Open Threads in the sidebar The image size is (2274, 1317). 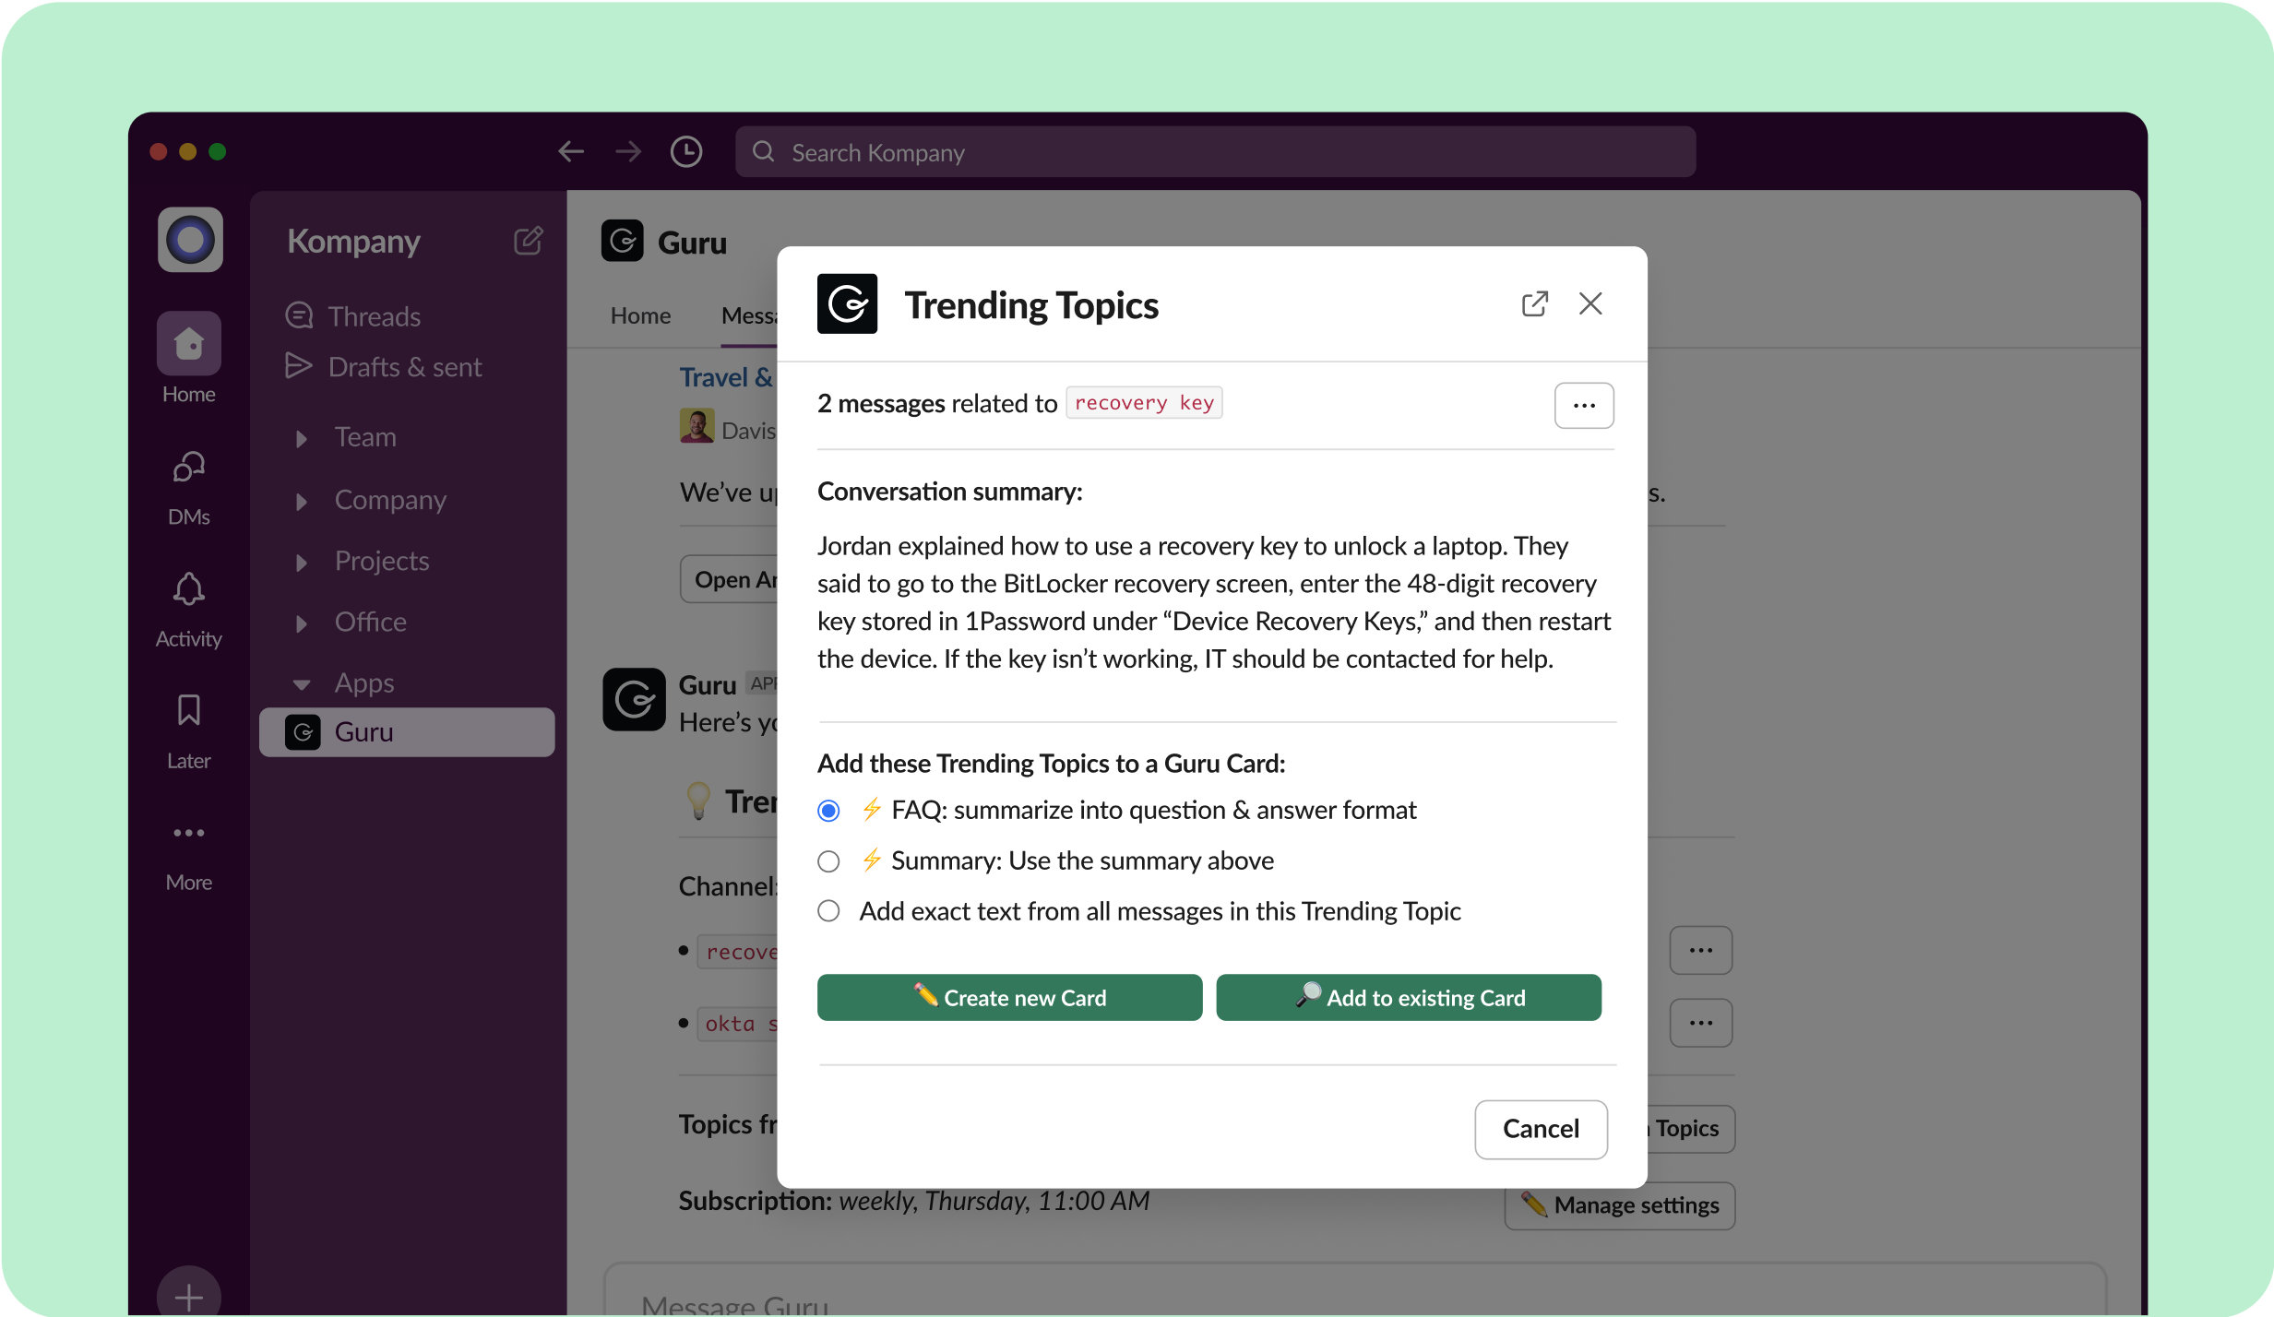coord(374,316)
